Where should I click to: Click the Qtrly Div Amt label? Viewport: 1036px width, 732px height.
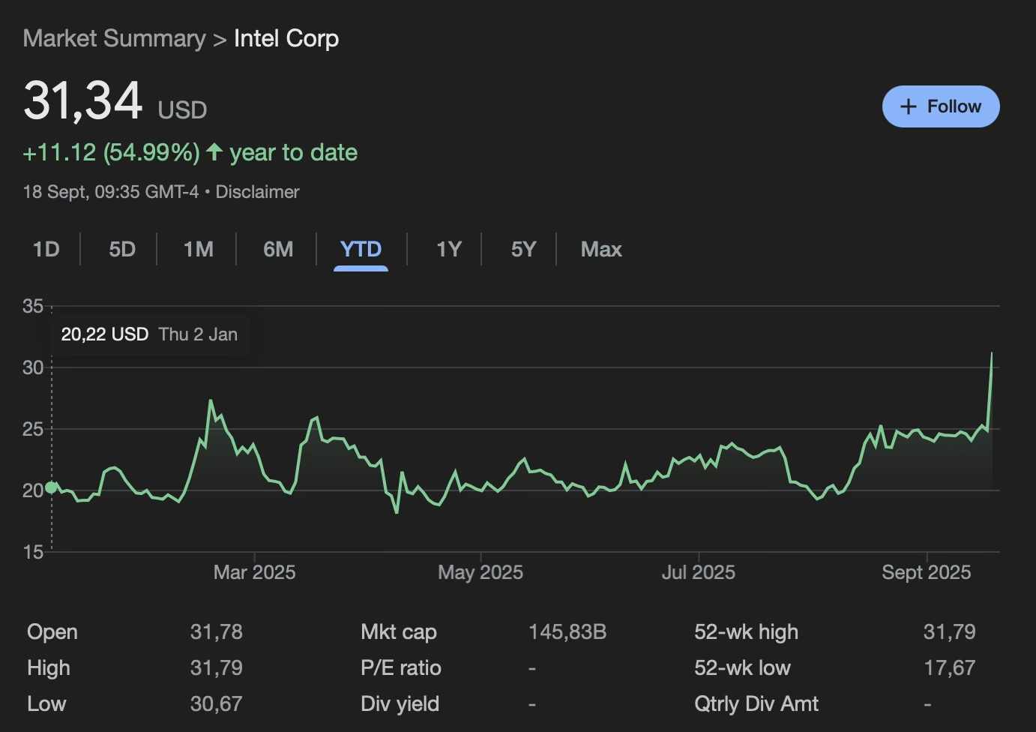tap(756, 703)
